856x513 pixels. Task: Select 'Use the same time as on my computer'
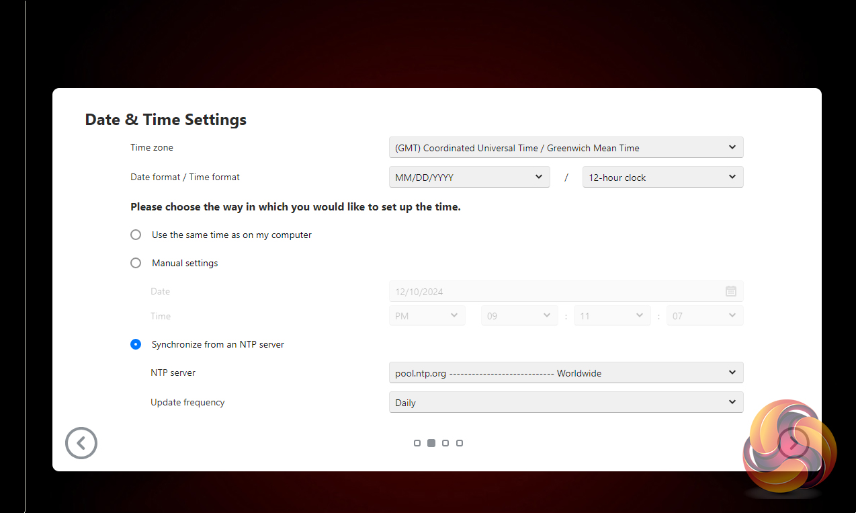136,235
